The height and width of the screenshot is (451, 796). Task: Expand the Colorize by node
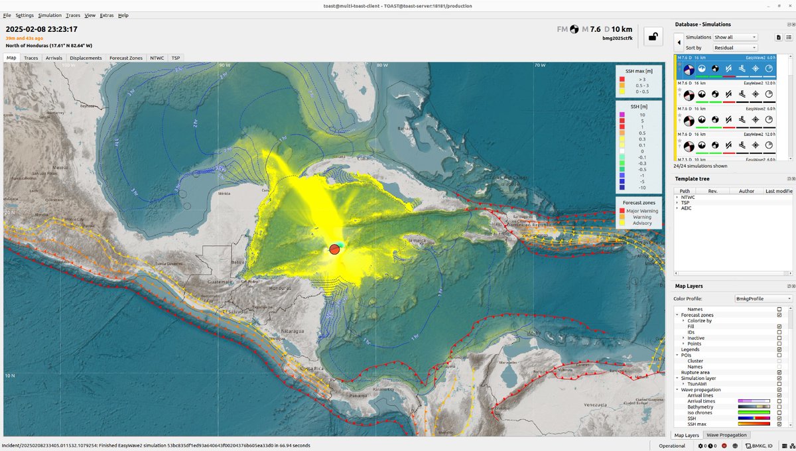coord(683,320)
